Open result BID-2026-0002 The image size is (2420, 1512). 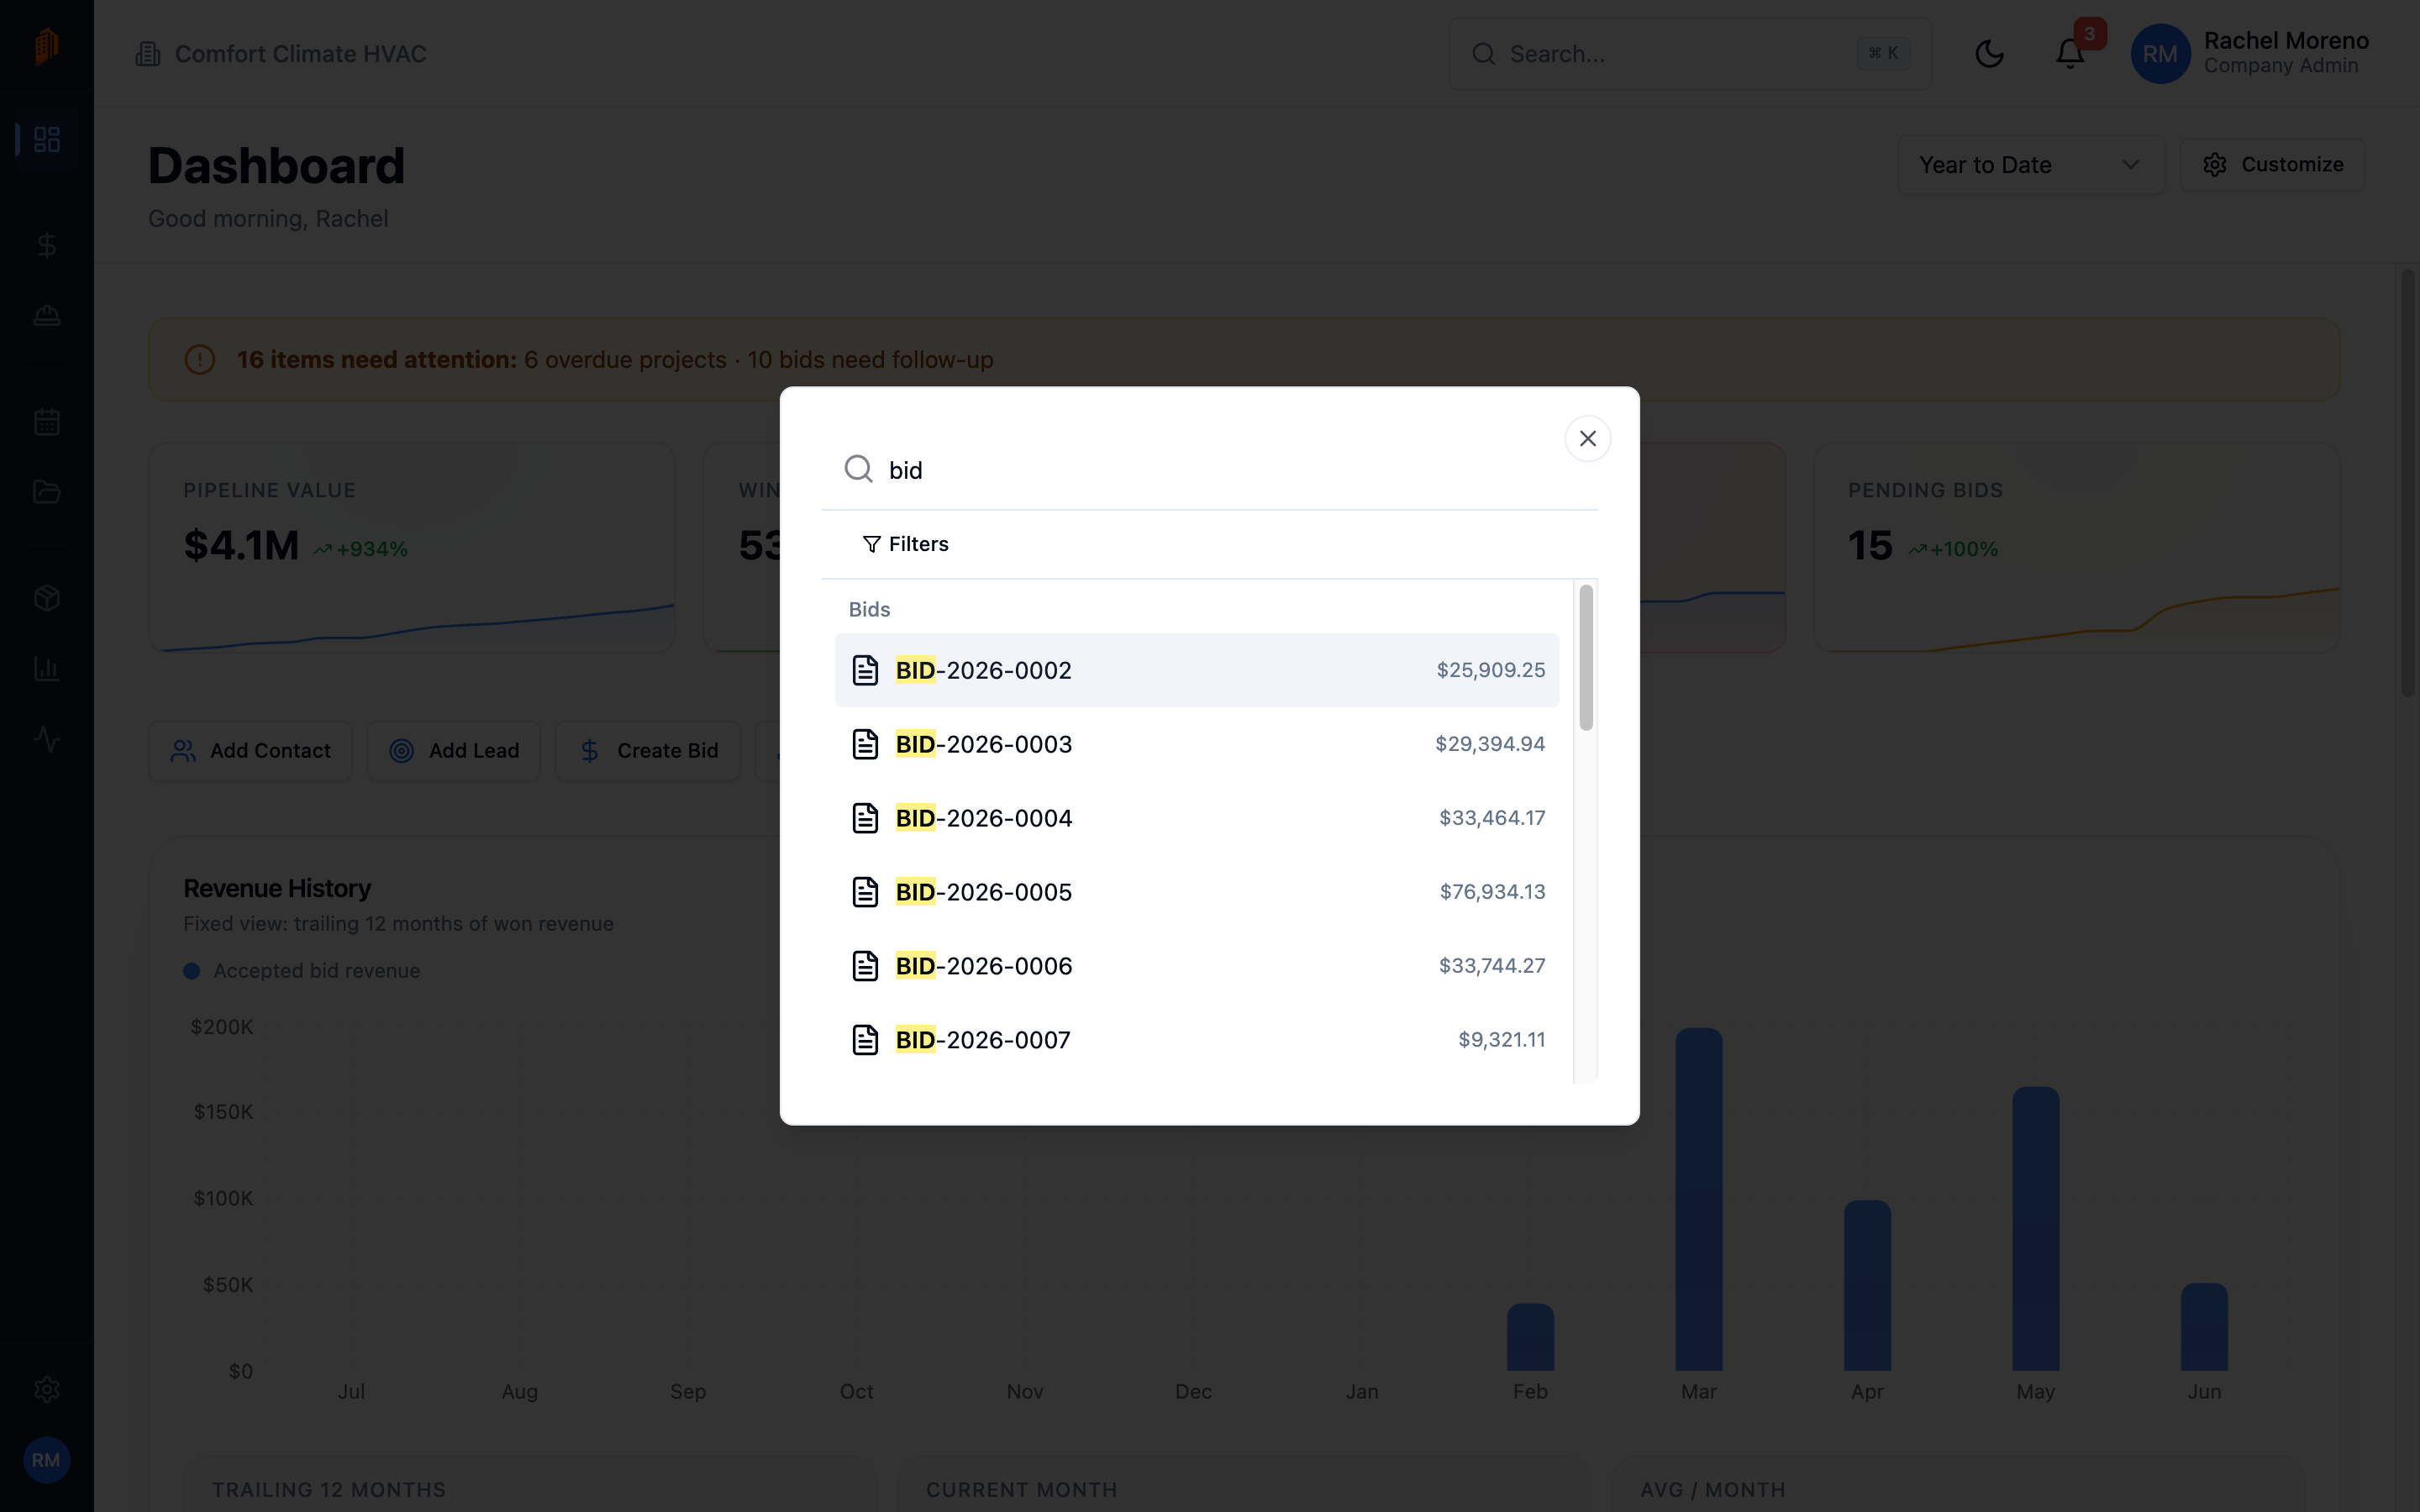click(x=1197, y=670)
